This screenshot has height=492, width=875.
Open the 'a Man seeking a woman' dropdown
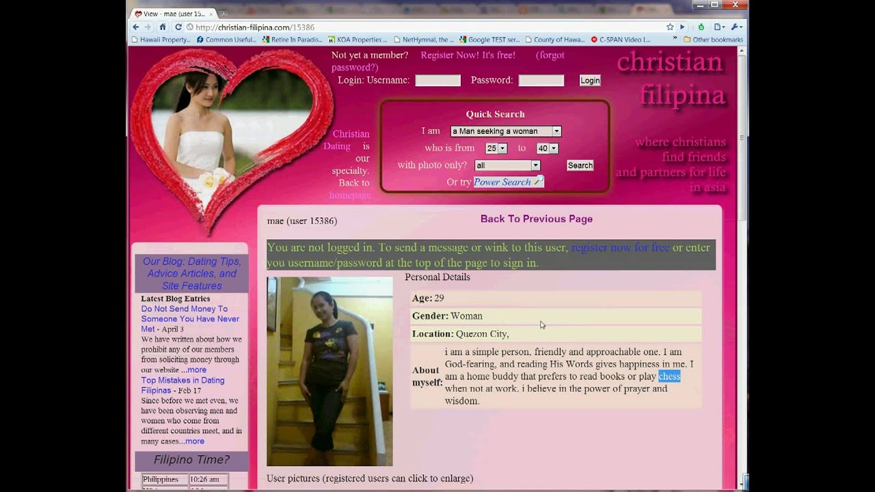tap(505, 131)
